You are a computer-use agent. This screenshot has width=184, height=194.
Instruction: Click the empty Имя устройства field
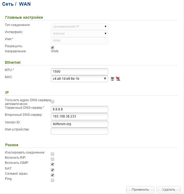[x=80, y=131]
